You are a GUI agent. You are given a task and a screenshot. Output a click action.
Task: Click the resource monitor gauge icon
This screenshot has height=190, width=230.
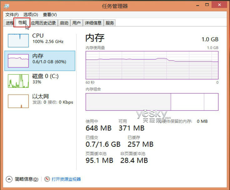click(47, 179)
